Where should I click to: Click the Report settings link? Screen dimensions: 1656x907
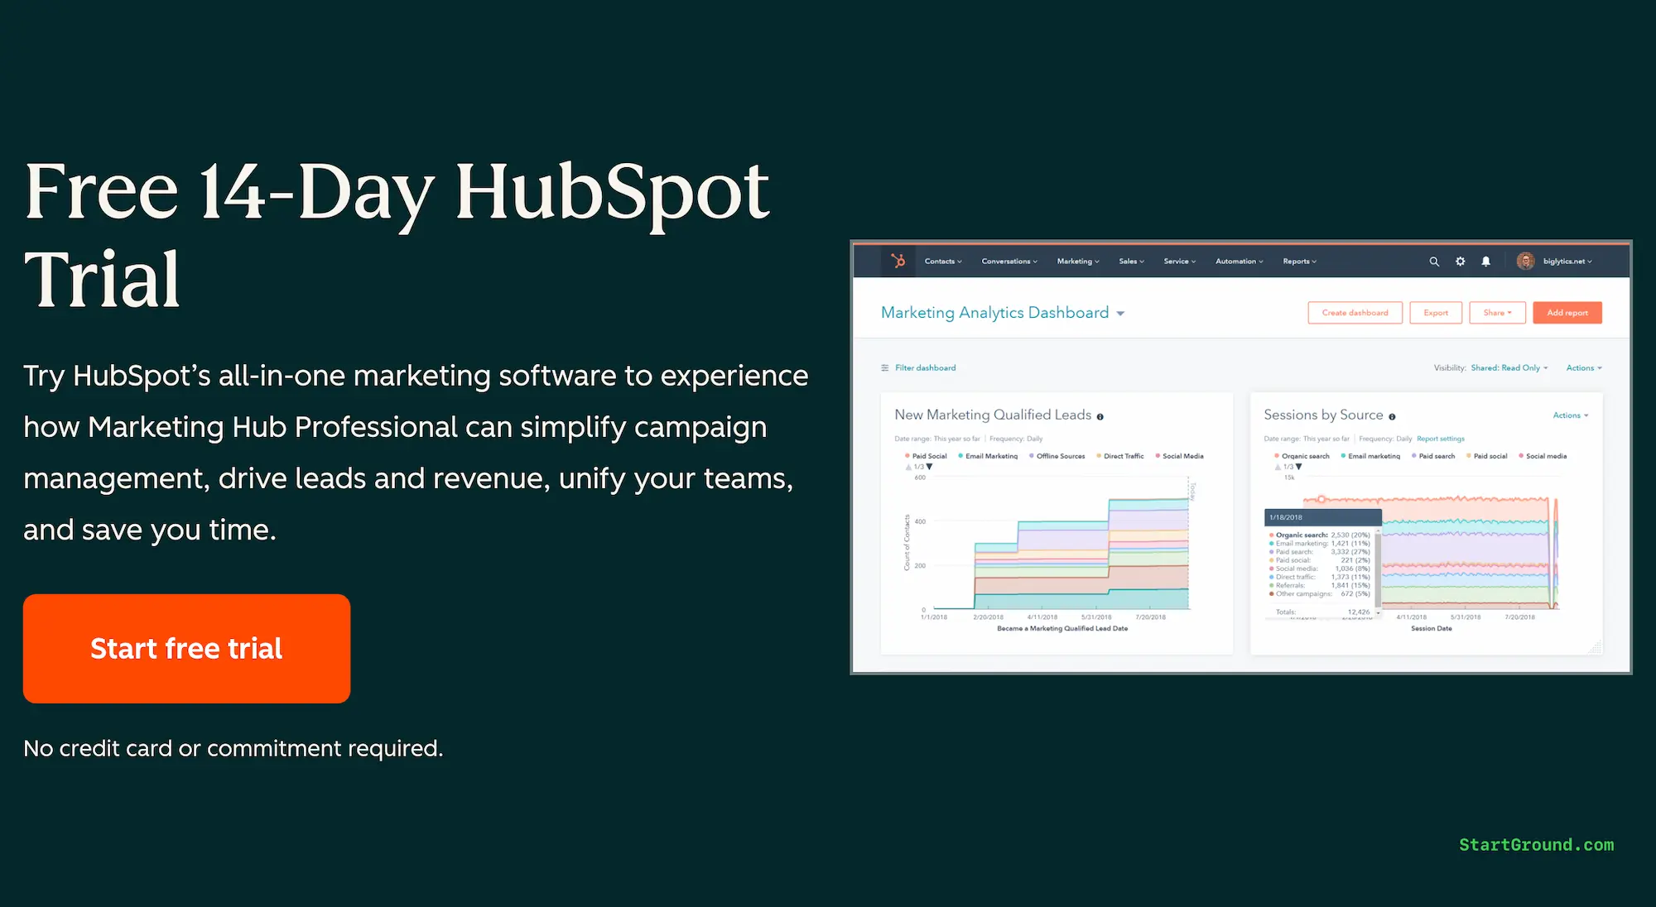[x=1441, y=439]
